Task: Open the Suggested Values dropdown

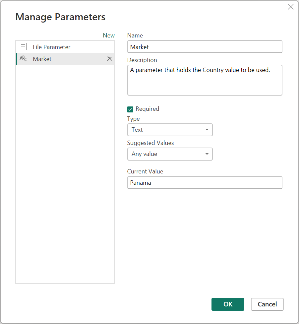Action: 170,154
